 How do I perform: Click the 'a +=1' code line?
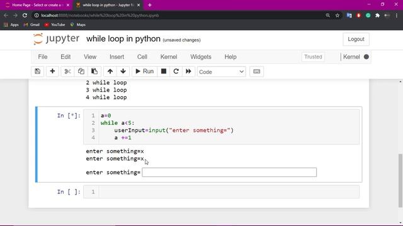[123, 138]
